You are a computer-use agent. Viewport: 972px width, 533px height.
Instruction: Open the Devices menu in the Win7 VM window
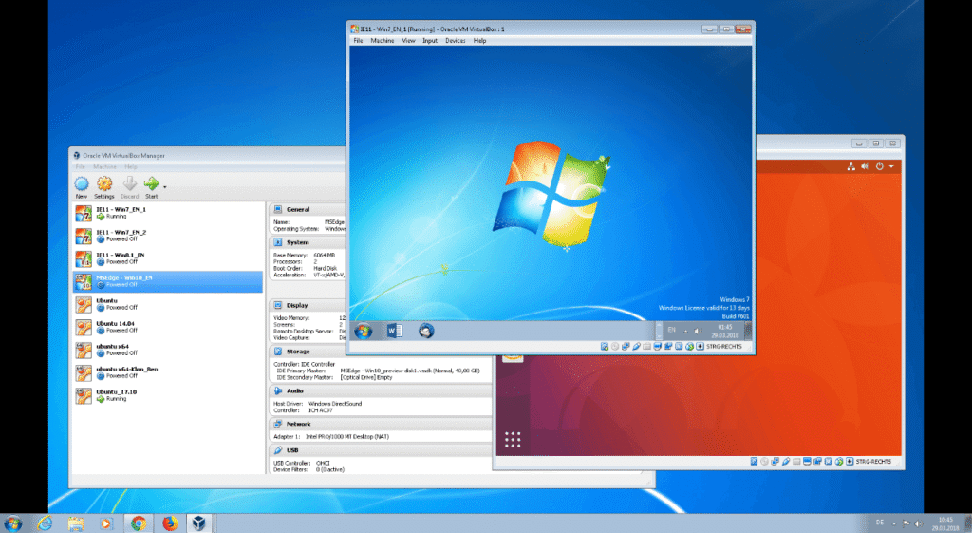pyautogui.click(x=456, y=41)
